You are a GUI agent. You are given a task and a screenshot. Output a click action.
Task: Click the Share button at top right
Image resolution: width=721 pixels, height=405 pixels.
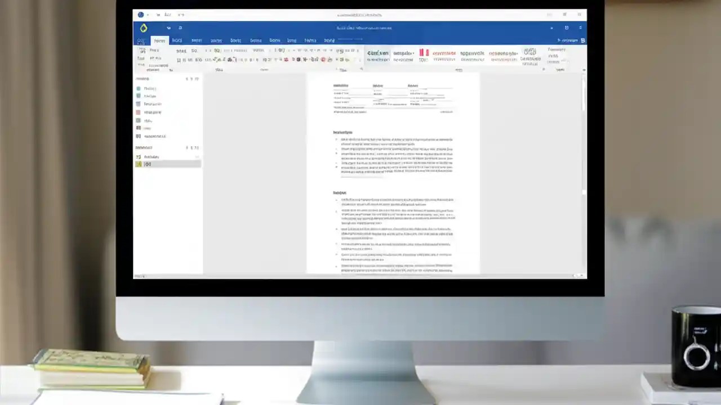click(x=569, y=40)
